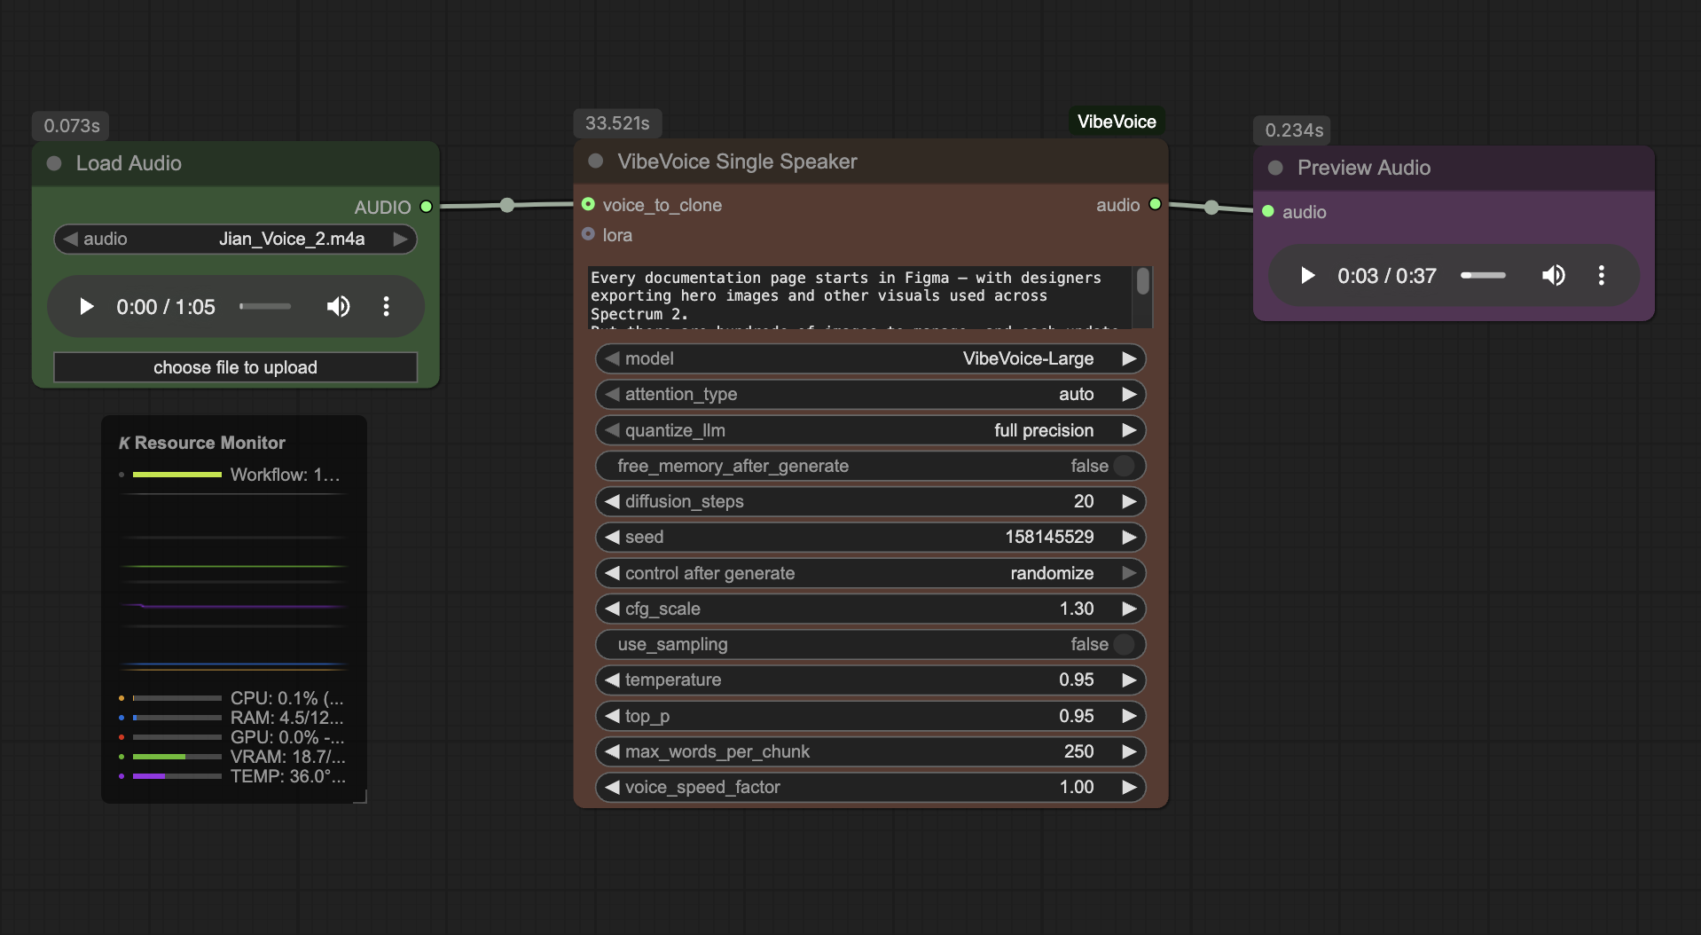
Task: Click the choose file to upload button
Action: [235, 366]
